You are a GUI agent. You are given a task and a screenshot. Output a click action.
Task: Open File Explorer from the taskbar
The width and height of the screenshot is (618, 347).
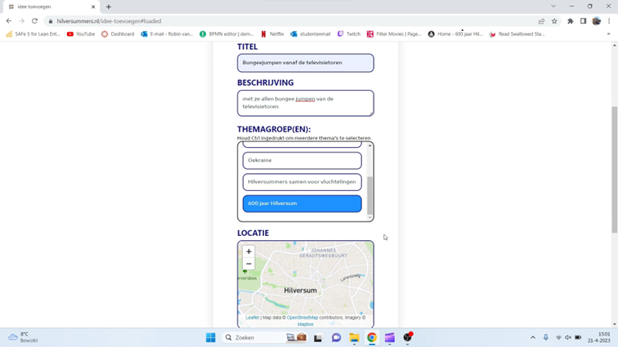pyautogui.click(x=354, y=337)
